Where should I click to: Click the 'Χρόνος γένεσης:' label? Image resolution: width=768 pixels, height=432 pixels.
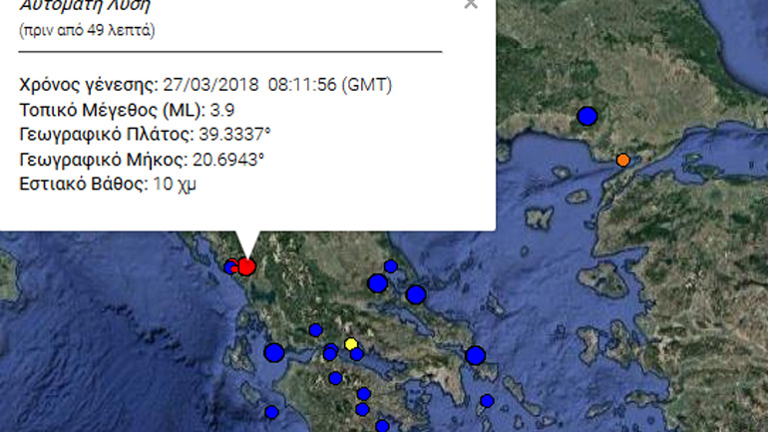point(89,85)
